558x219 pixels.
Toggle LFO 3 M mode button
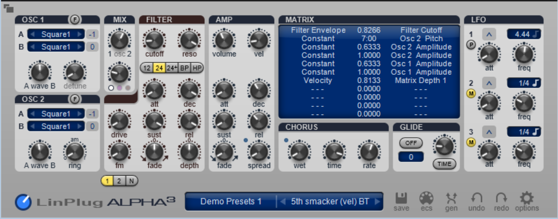[x=471, y=142]
